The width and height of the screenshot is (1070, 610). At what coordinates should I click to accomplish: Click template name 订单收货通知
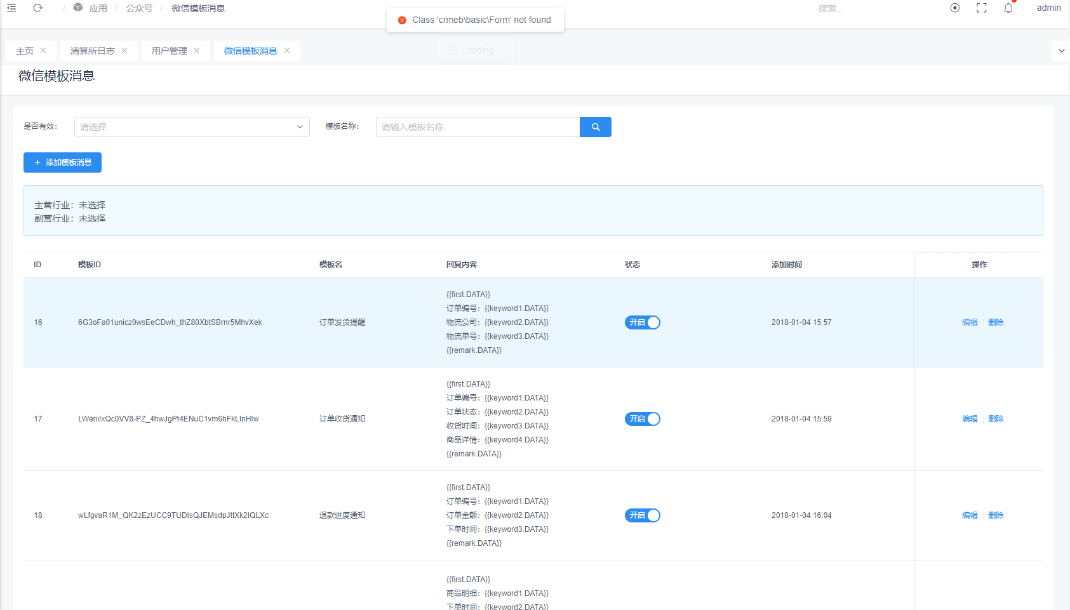tap(342, 419)
